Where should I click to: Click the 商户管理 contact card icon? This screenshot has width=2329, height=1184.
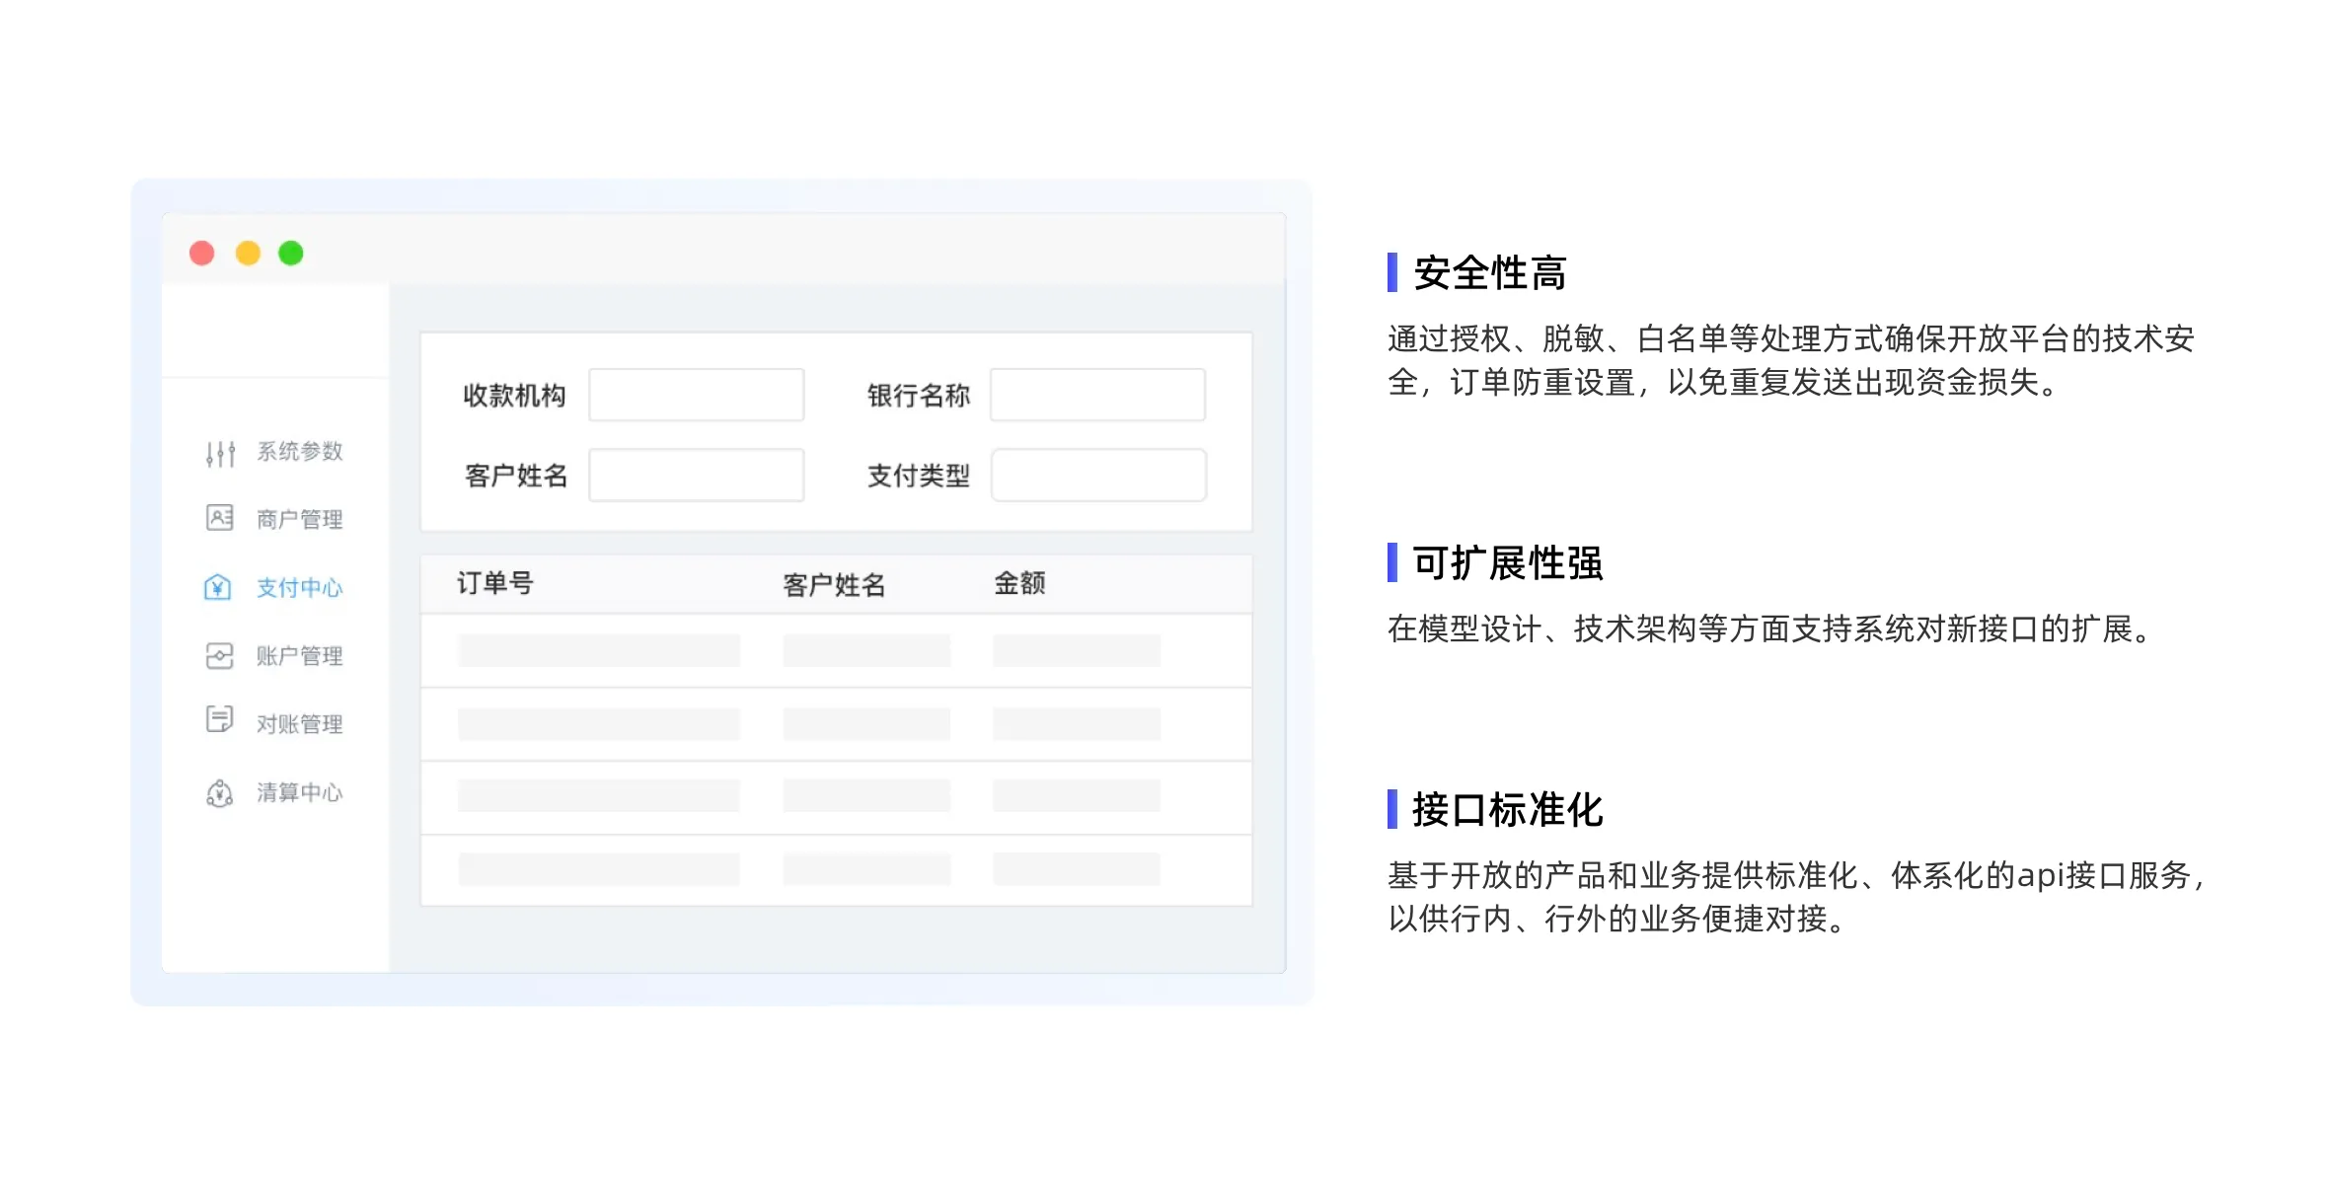(219, 518)
